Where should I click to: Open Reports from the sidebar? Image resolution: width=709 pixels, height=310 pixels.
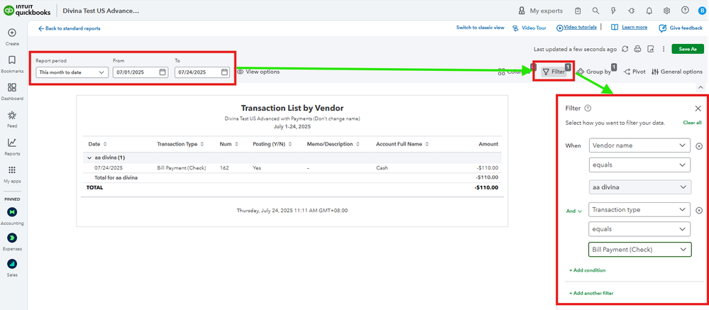(12, 147)
